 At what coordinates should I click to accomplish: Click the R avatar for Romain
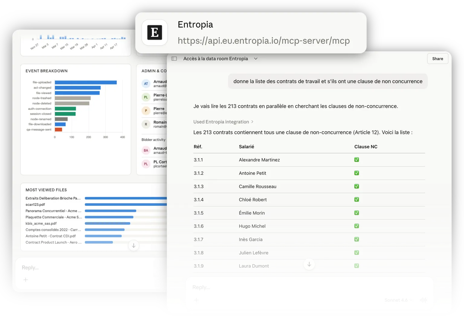click(x=146, y=124)
